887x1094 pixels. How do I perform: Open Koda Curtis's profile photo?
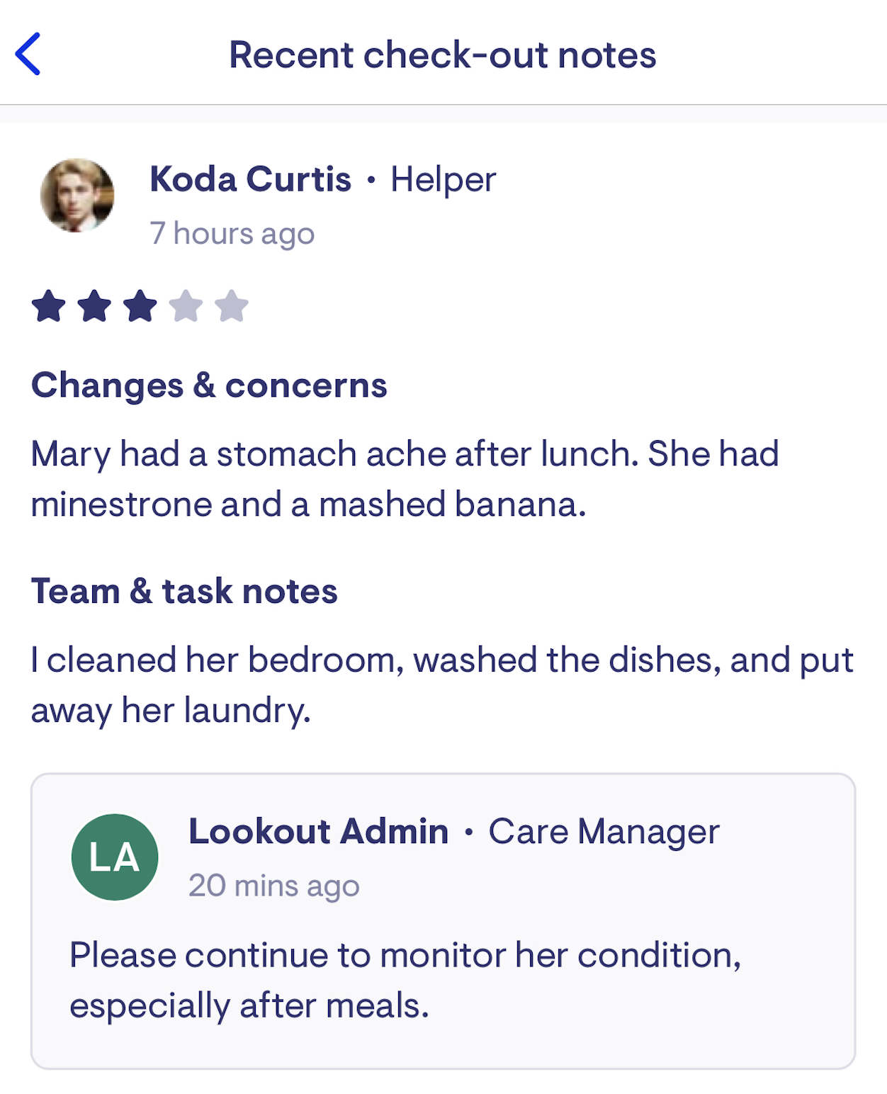(77, 196)
